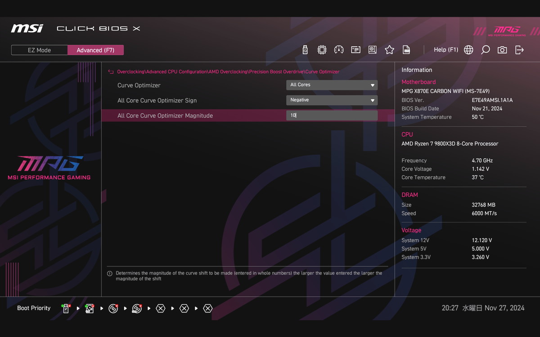Click Curve Optimizer at breadcrumb end
The image size is (540, 337).
pos(323,72)
